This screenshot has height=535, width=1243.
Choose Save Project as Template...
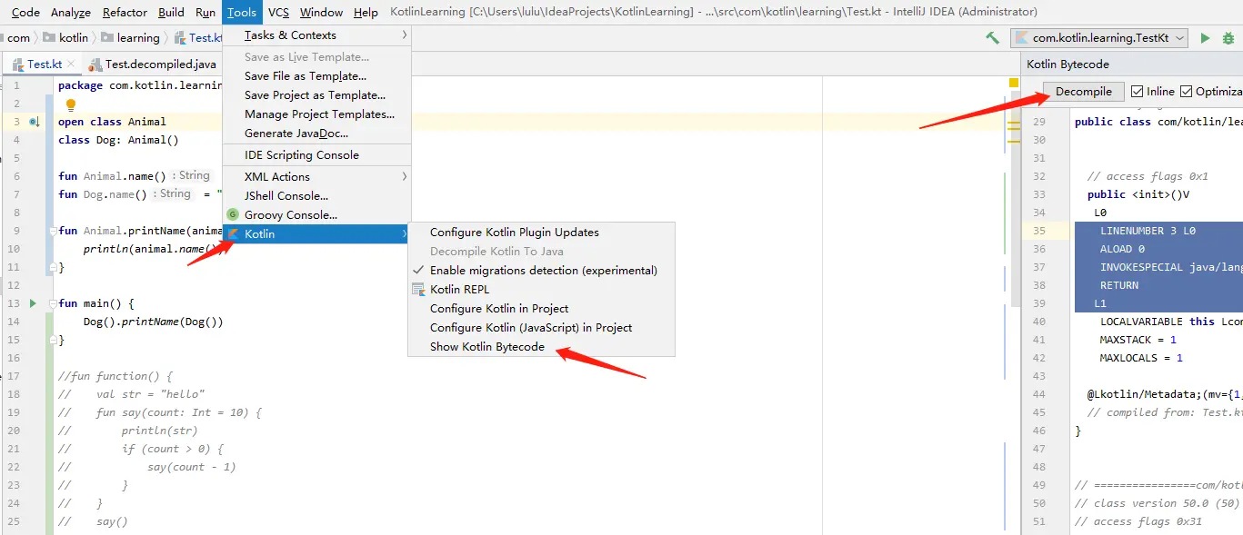(x=316, y=95)
